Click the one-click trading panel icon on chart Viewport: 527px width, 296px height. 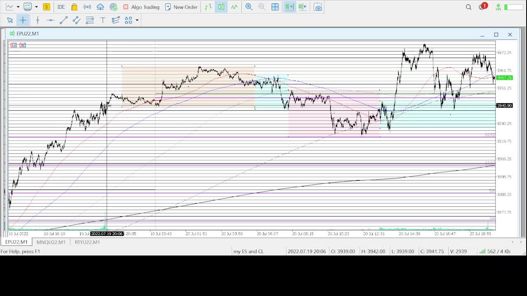tap(14, 45)
